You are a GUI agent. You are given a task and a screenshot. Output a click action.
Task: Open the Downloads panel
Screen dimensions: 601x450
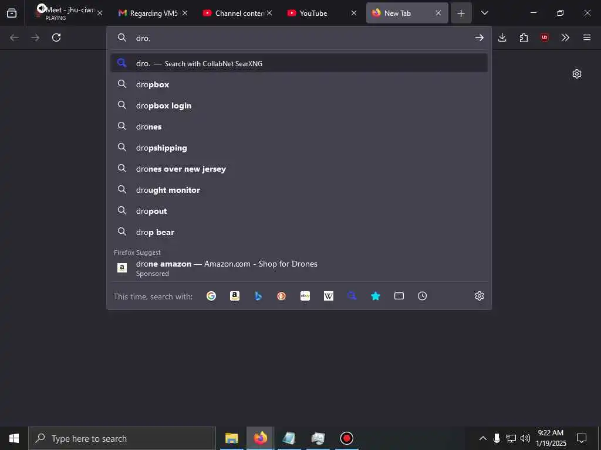[x=502, y=37]
